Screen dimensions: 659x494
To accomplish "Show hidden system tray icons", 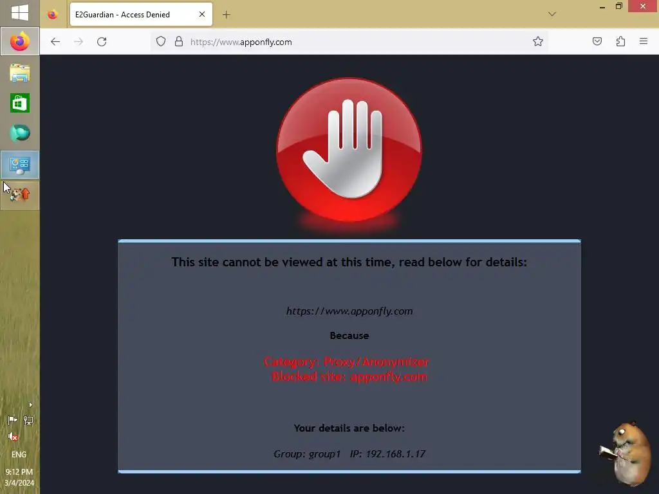I will click(30, 405).
